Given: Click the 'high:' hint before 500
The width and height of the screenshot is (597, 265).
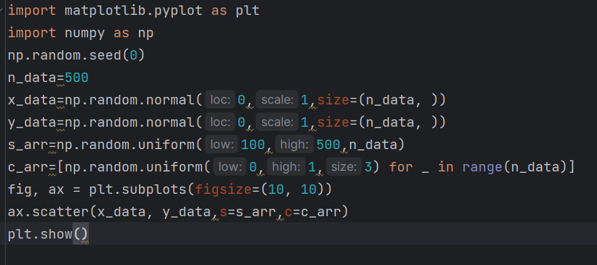Looking at the screenshot, I should point(294,145).
